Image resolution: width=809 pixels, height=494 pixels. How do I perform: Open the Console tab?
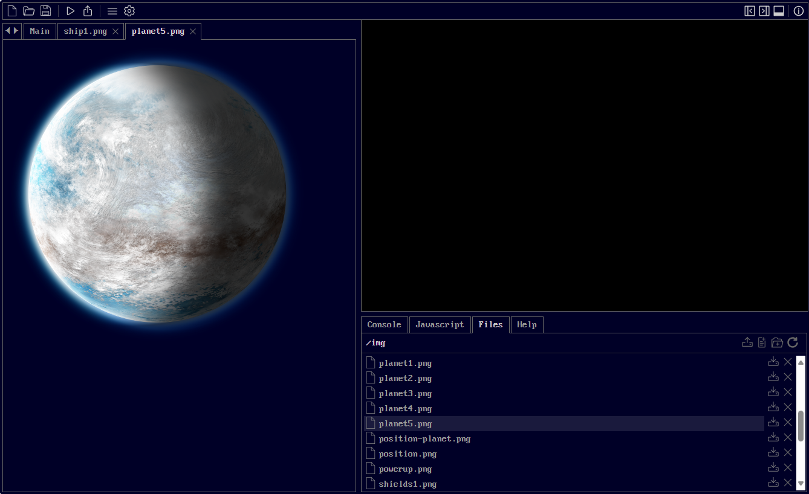coord(385,325)
